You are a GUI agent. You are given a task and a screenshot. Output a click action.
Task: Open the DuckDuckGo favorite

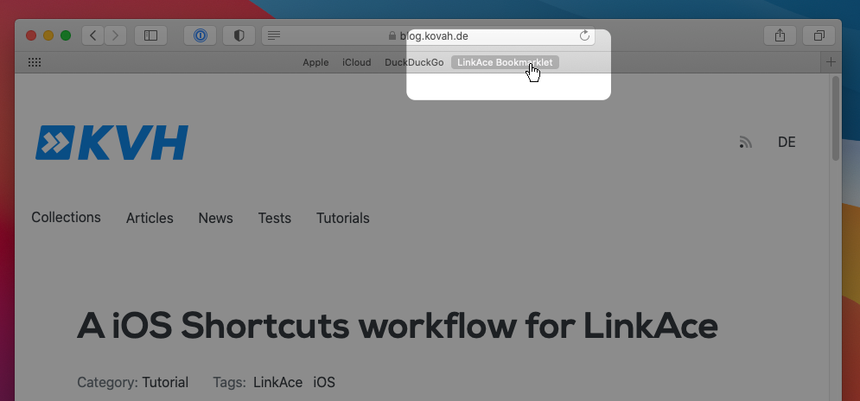pos(414,62)
